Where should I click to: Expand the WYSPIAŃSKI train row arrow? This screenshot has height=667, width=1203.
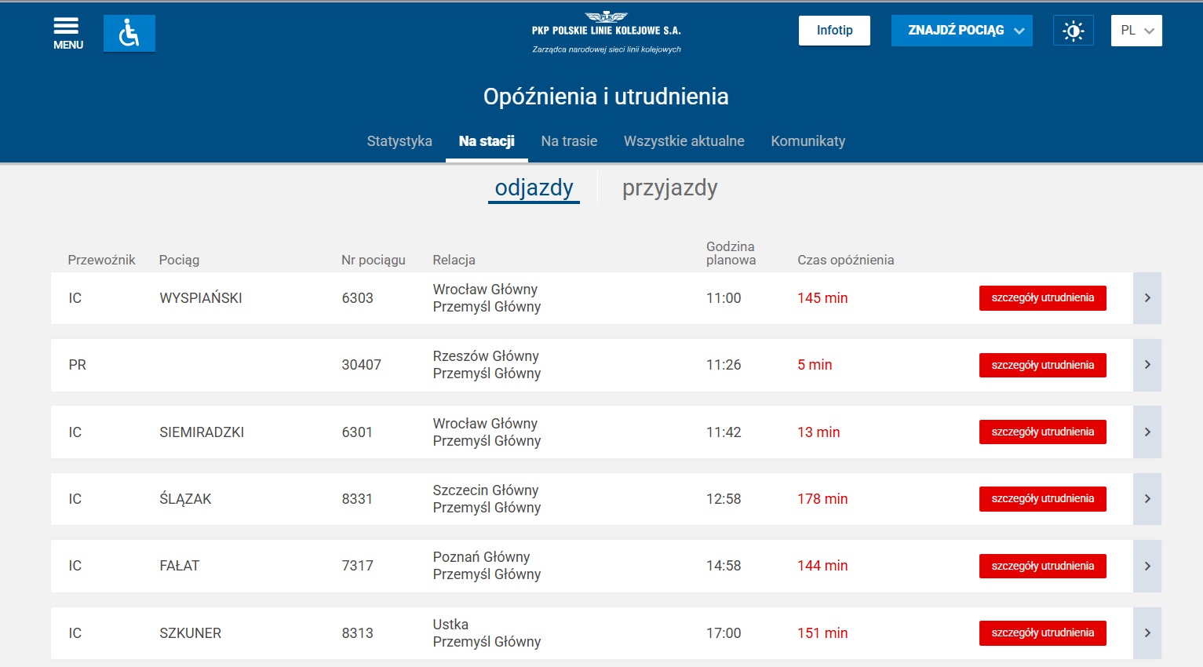click(x=1146, y=298)
